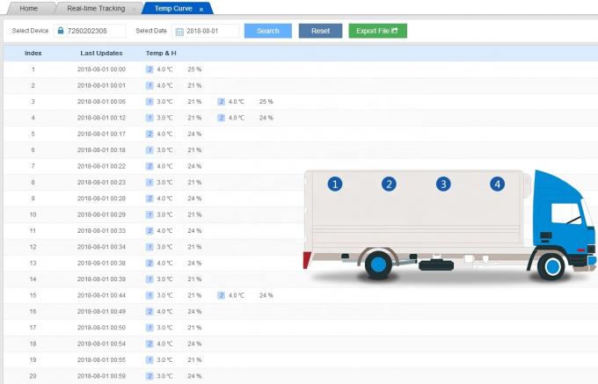This screenshot has height=384, width=598.
Task: Click the Index column header
Action: [x=33, y=53]
